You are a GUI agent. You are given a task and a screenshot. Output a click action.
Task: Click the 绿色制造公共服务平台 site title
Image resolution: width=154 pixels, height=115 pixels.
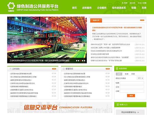pos(38,6)
